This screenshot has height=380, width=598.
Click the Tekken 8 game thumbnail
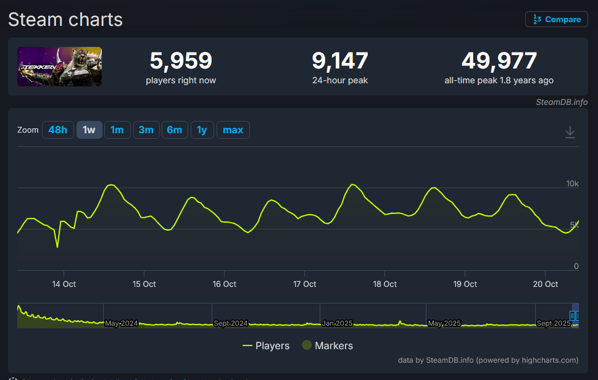tap(59, 67)
